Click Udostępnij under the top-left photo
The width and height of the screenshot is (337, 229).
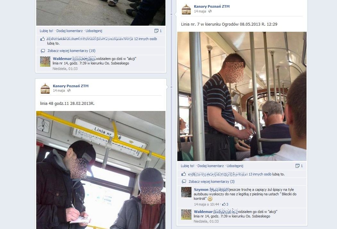(94, 31)
